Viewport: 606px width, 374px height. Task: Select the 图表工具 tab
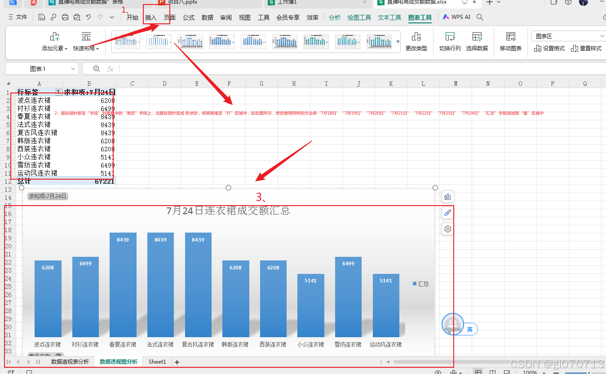pyautogui.click(x=420, y=18)
